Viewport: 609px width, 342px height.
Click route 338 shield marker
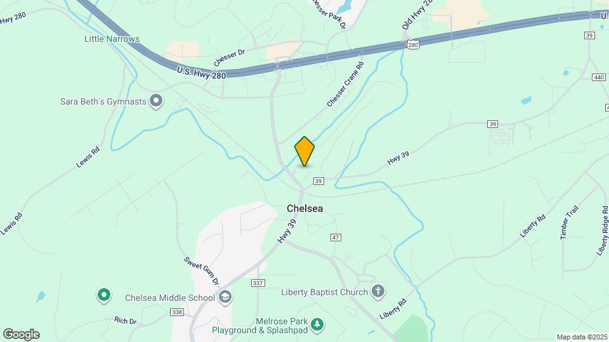click(x=177, y=312)
